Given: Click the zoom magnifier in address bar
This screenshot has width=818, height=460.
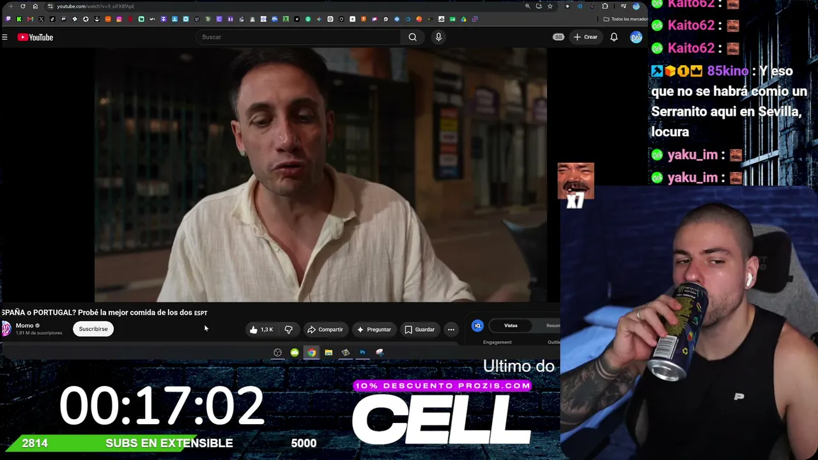Looking at the screenshot, I should point(527,6).
